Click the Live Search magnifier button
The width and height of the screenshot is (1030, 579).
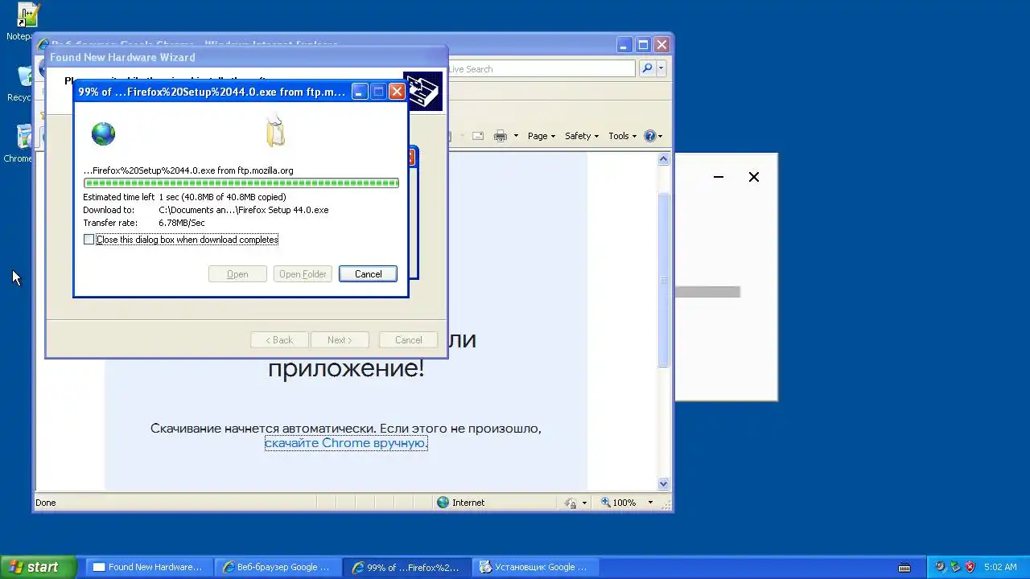pyautogui.click(x=647, y=69)
